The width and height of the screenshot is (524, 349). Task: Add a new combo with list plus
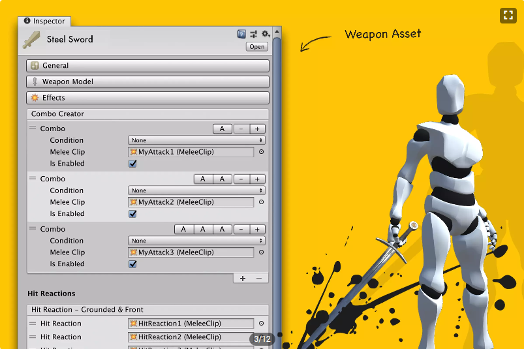pyautogui.click(x=243, y=279)
